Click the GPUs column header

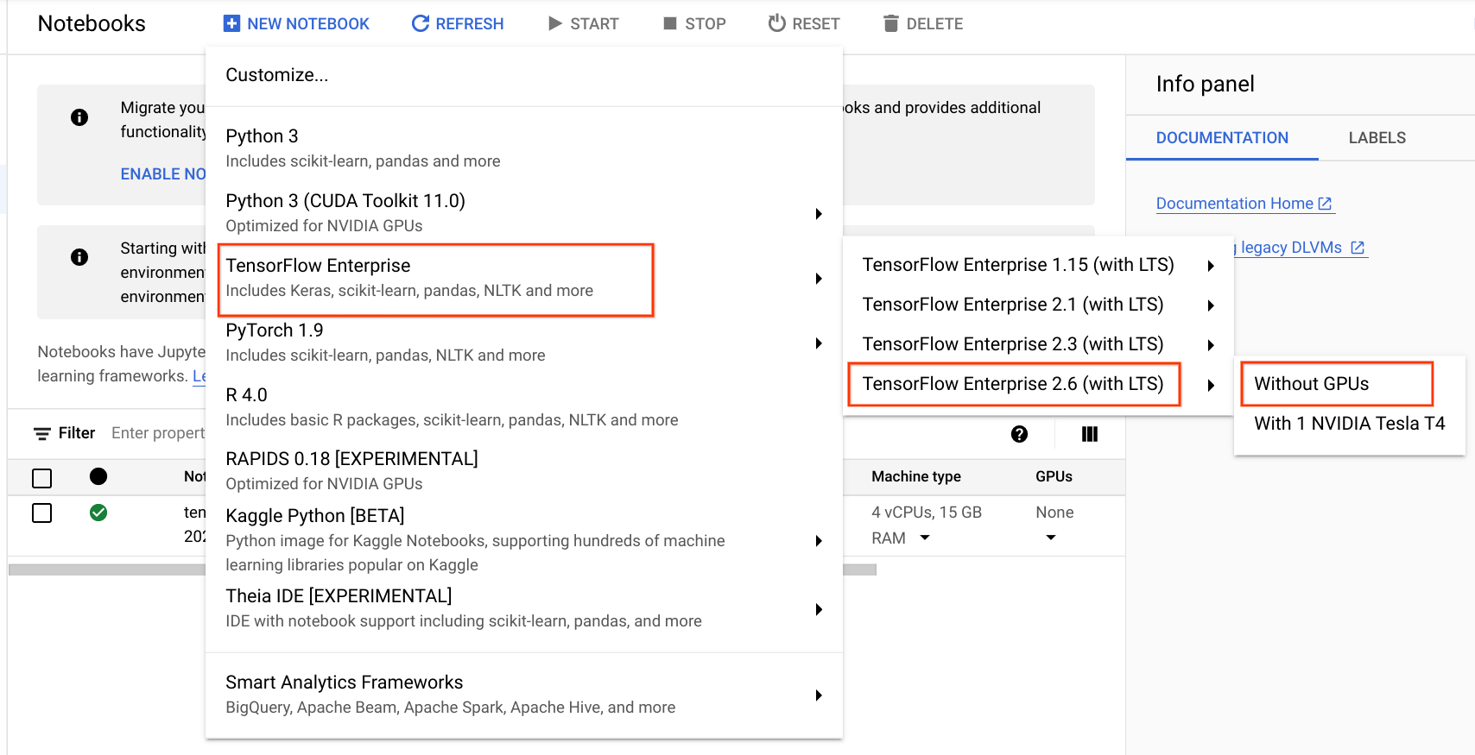pos(1054,476)
